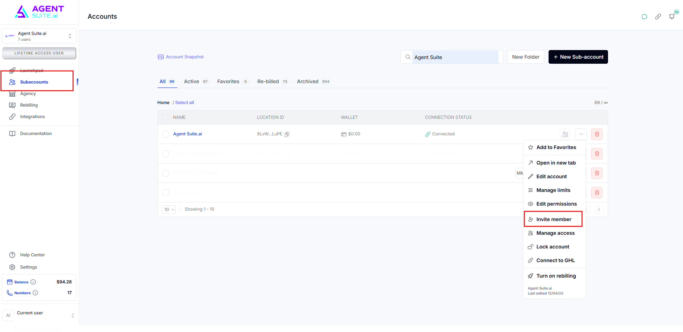Click the info icon beside Balance
The height and width of the screenshot is (332, 683).
33,282
